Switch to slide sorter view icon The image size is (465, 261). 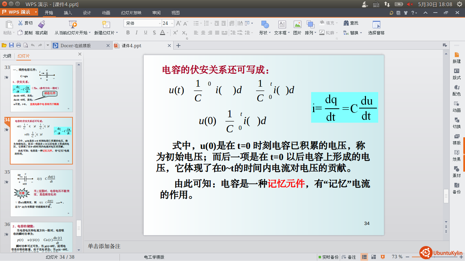coord(373,257)
